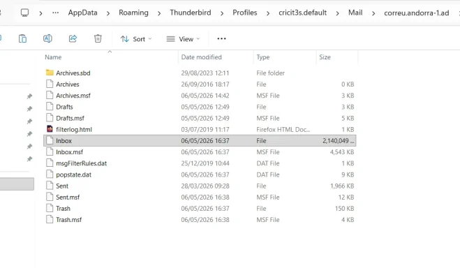
Task: Expand the chevron after Mail in the breadcrumb
Action: point(373,13)
